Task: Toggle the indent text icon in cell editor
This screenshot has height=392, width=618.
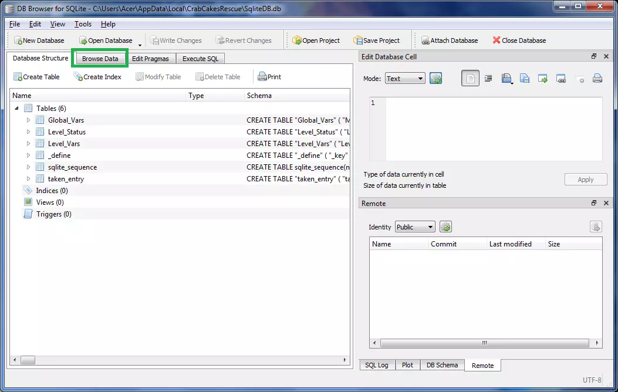Action: 488,79
